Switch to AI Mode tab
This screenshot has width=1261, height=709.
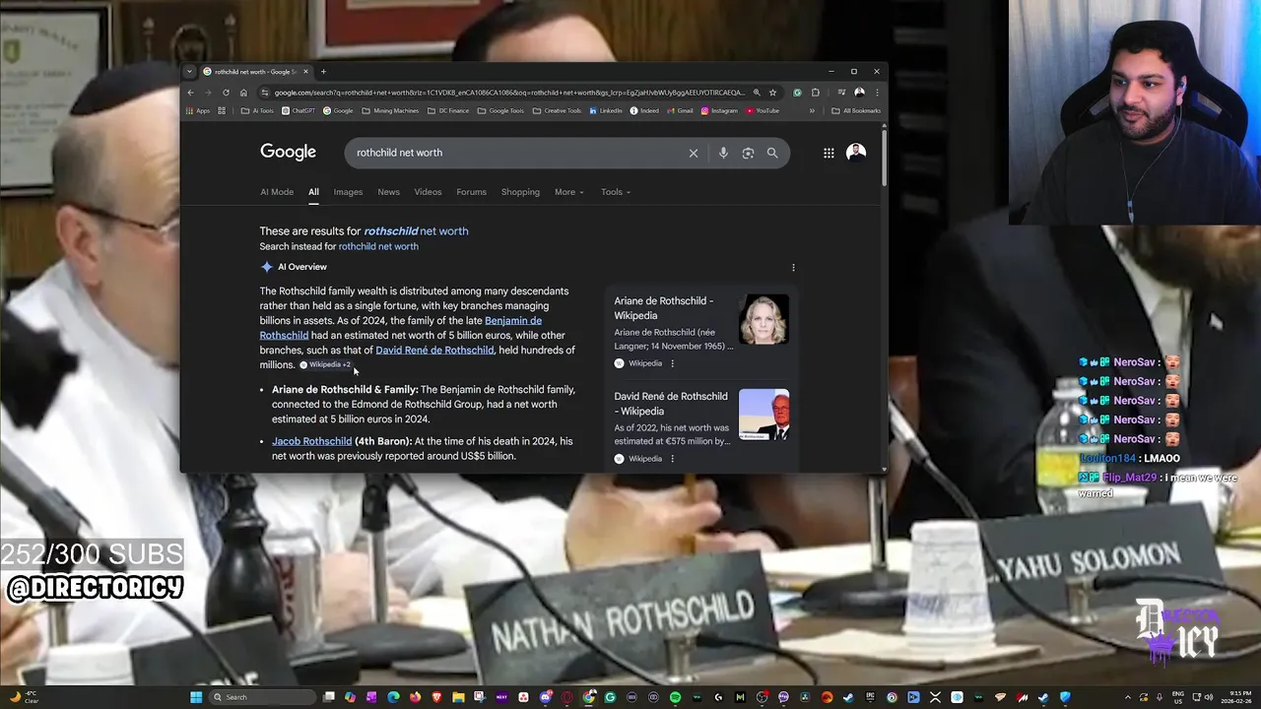click(277, 192)
